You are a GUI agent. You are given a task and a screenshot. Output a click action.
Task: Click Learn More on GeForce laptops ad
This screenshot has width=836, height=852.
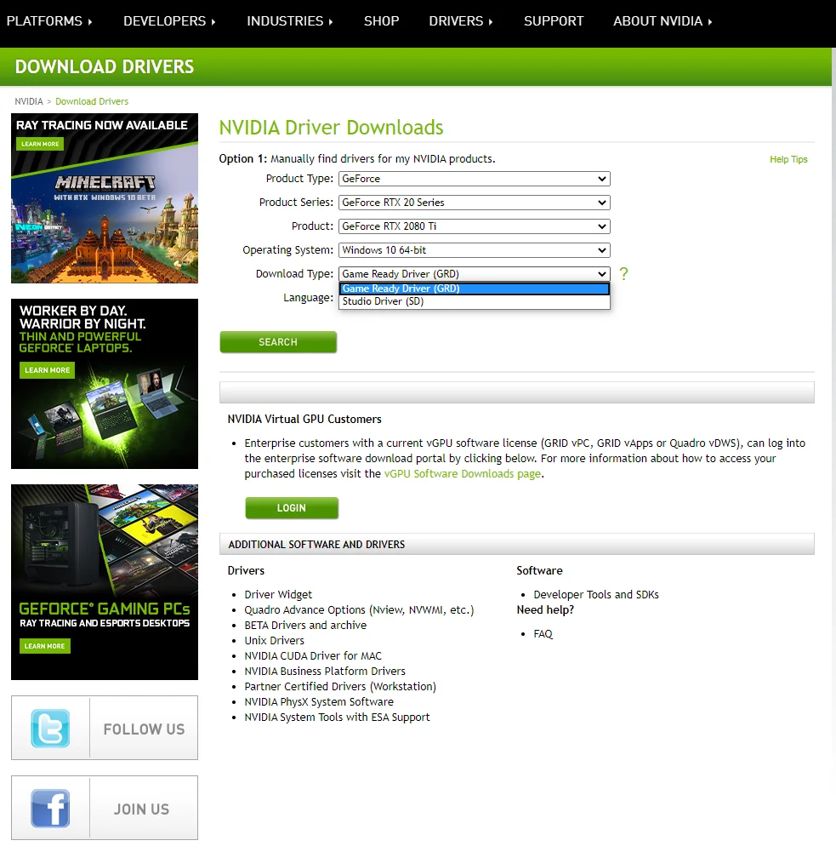pyautogui.click(x=48, y=370)
